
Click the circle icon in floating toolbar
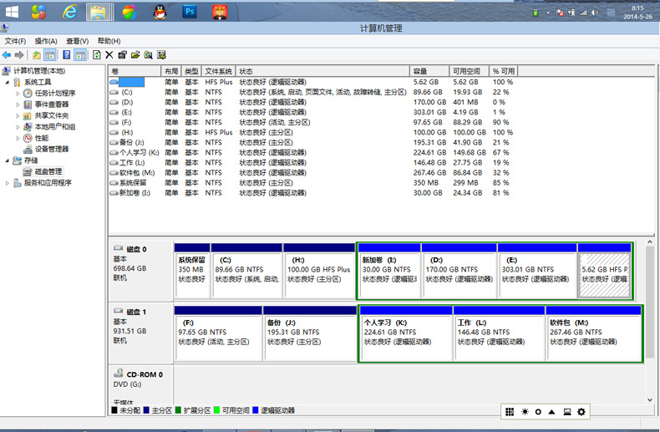point(538,412)
